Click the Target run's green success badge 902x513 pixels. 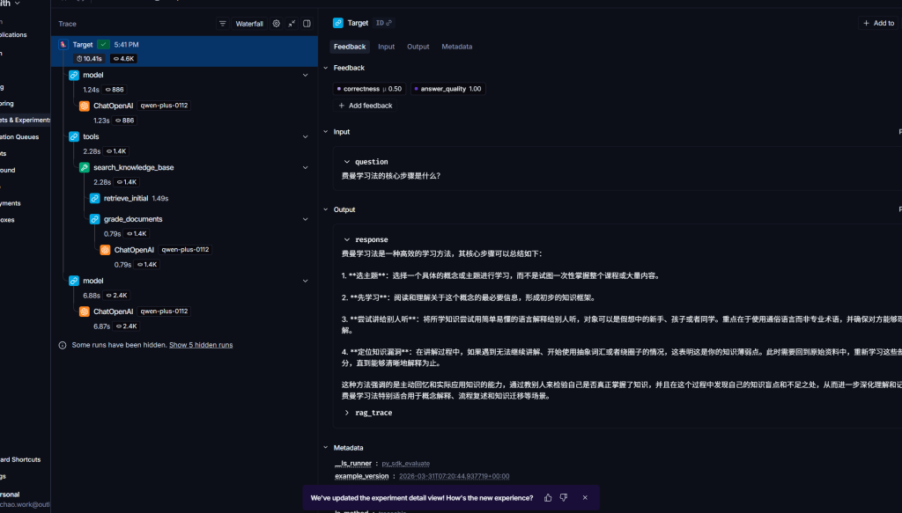(104, 44)
